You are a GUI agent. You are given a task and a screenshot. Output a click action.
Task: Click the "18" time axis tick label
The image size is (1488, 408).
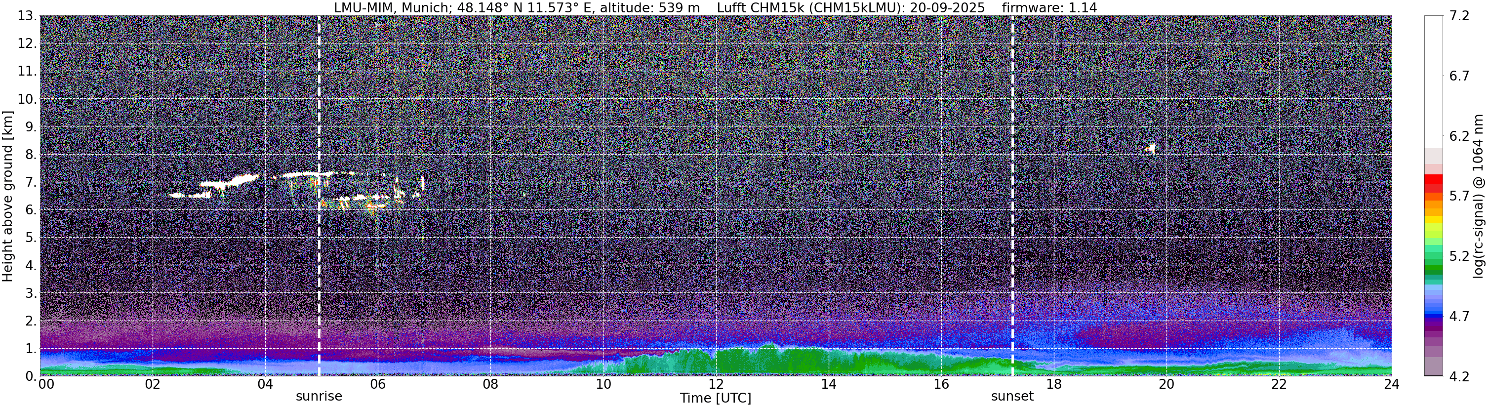[x=1053, y=384]
